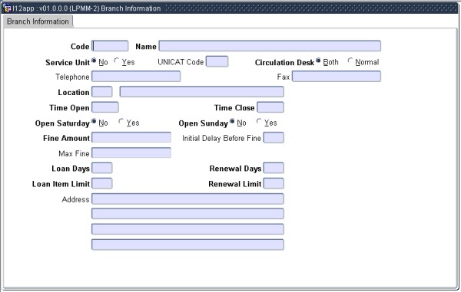The width and height of the screenshot is (461, 292).
Task: Click the Name text field
Action: point(270,46)
